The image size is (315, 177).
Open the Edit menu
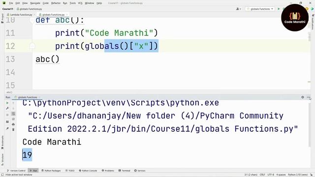(18, 3)
